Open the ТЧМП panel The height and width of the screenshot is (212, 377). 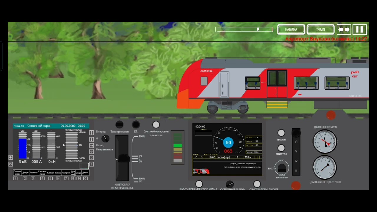tap(320, 29)
